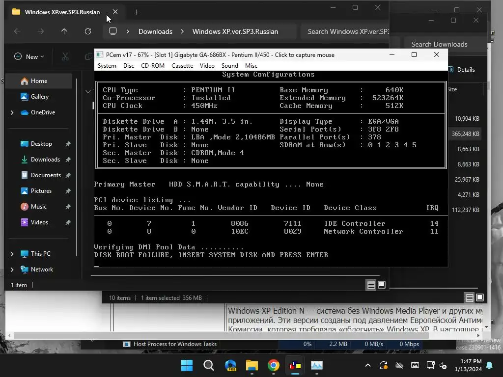
Task: Select This PC in sidebar
Action: 40,254
